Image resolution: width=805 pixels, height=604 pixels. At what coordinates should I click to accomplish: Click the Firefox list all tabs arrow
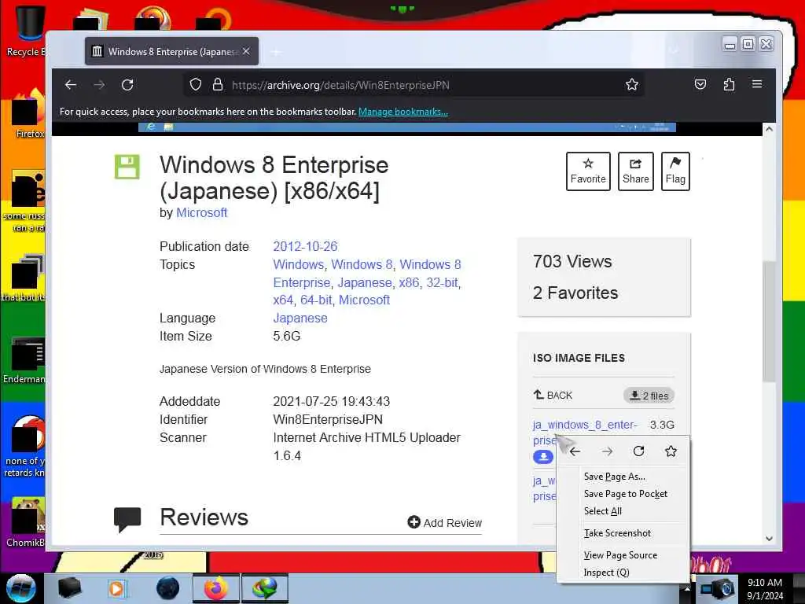(x=673, y=50)
